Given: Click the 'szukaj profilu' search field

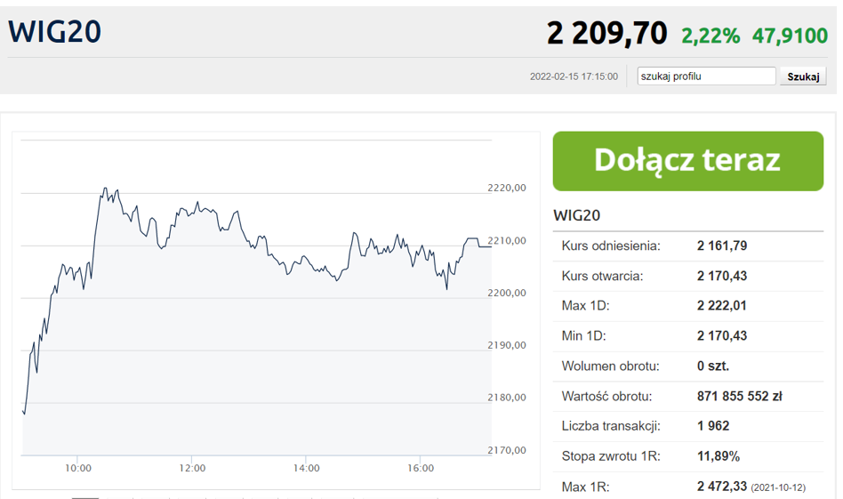Looking at the screenshot, I should (x=706, y=76).
